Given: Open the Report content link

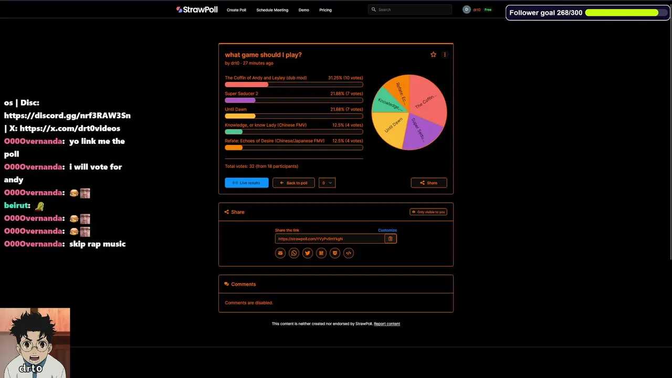Looking at the screenshot, I should pyautogui.click(x=387, y=324).
